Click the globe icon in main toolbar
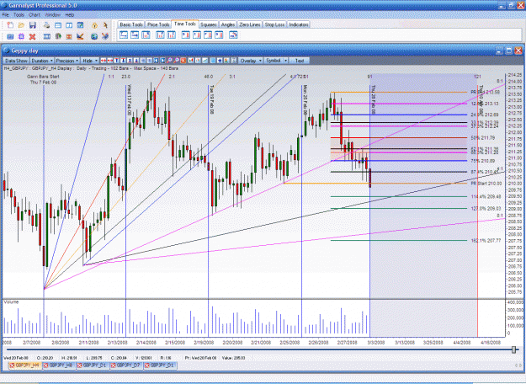This screenshot has height=384, width=526. (x=94, y=36)
